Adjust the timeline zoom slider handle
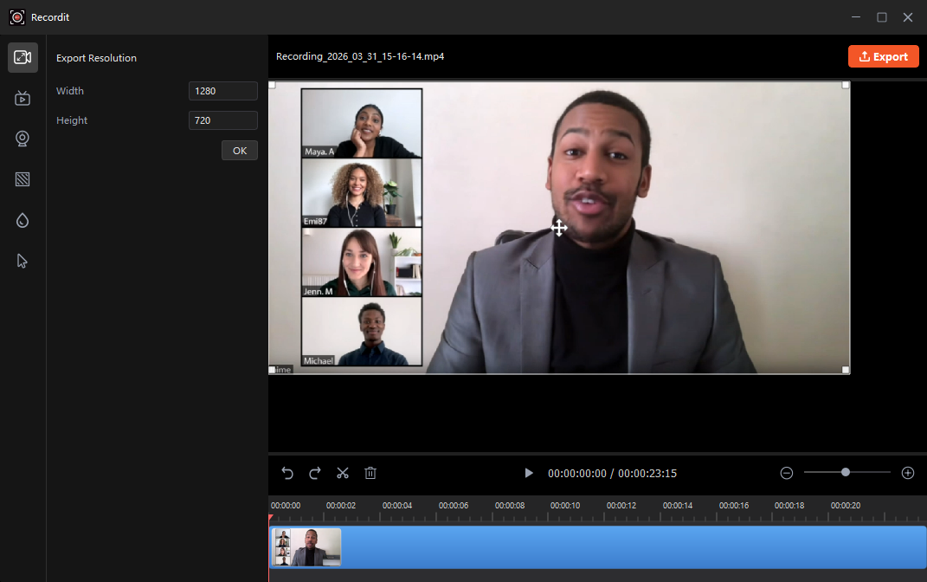This screenshot has width=927, height=582. tap(846, 472)
